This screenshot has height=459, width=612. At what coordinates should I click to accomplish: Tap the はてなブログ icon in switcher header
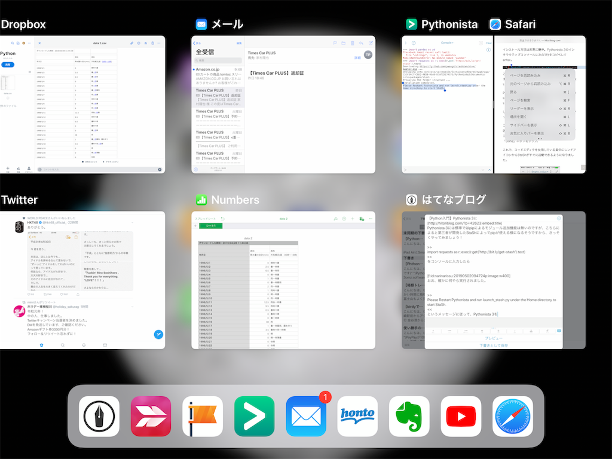pos(411,200)
